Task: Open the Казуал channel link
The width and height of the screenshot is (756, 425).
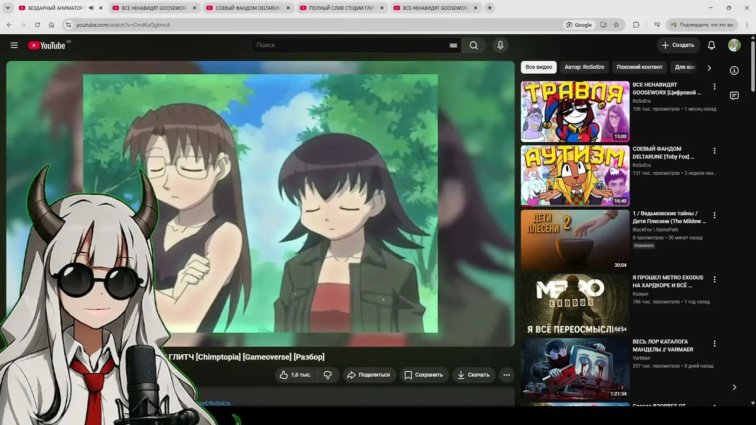Action: (x=640, y=293)
